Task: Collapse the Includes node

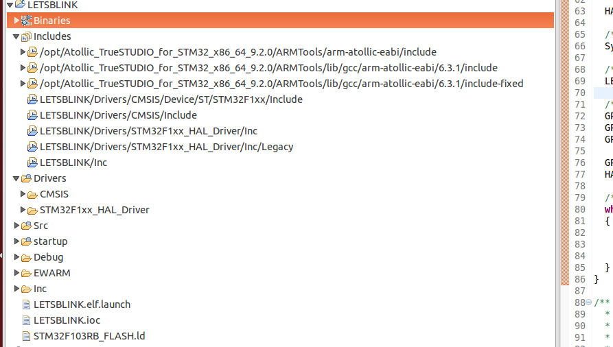Action: [16, 37]
